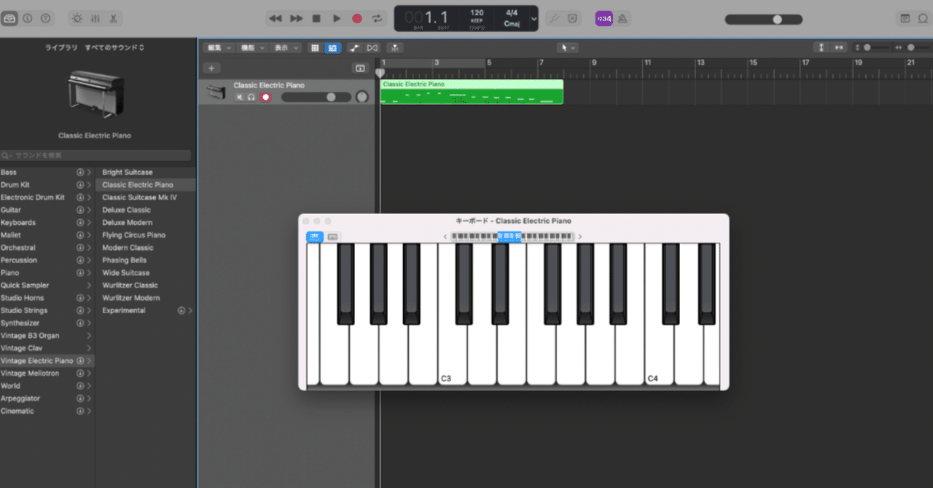Open the Library with the loops icon
The height and width of the screenshot is (488, 933).
pos(10,18)
